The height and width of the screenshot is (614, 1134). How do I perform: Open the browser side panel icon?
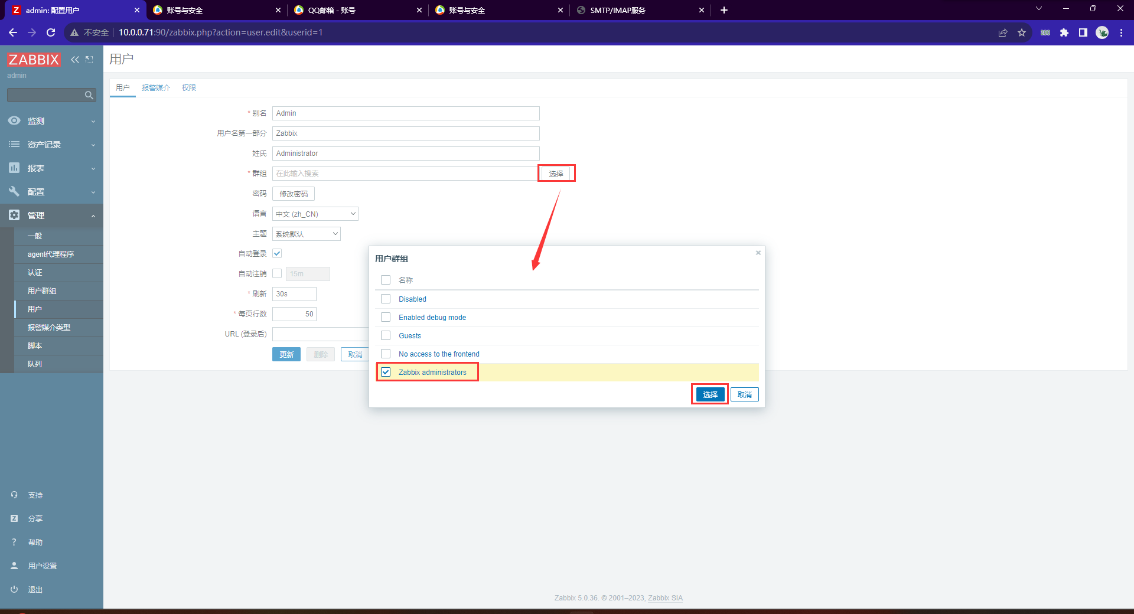pos(1083,32)
